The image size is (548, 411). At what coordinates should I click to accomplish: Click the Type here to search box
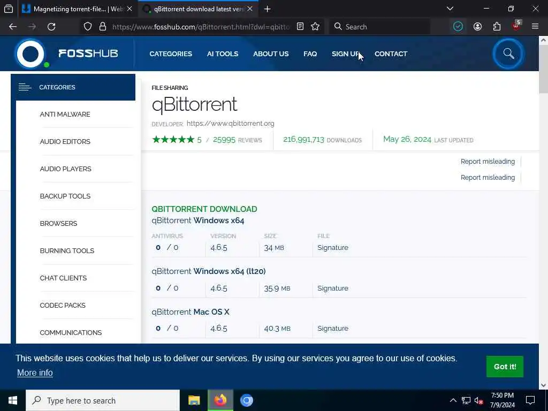[x=103, y=400]
